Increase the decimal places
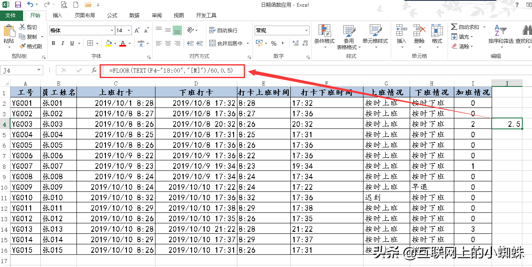Image resolution: width=532 pixels, height=267 pixels. [295, 43]
